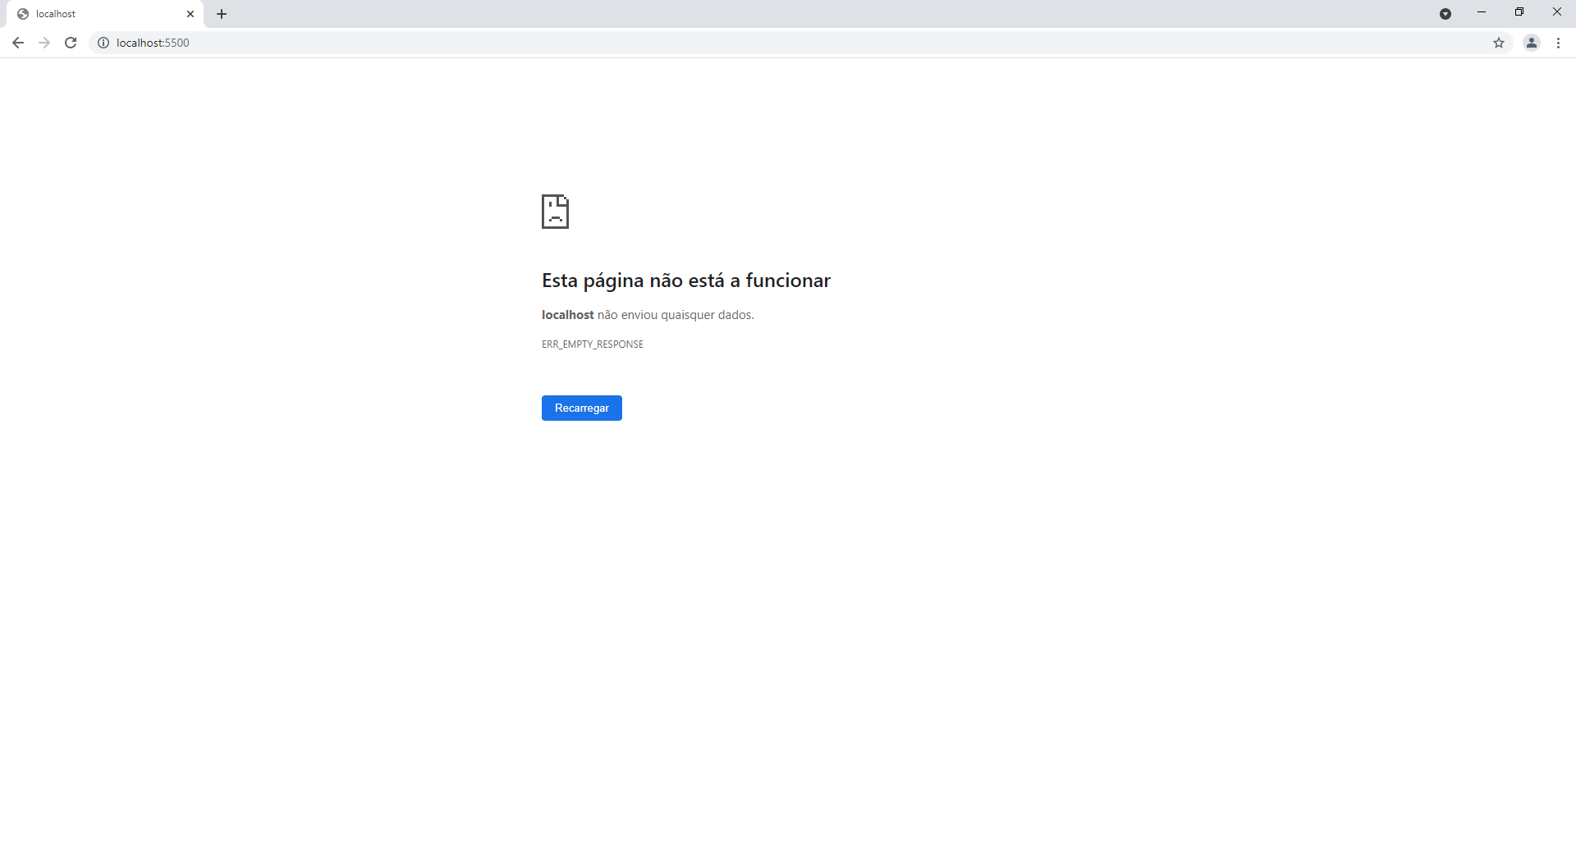Click the back navigation arrow
The width and height of the screenshot is (1576, 853).
click(18, 43)
